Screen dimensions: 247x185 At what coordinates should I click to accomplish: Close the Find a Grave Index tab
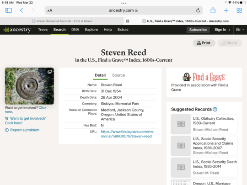[128, 21]
